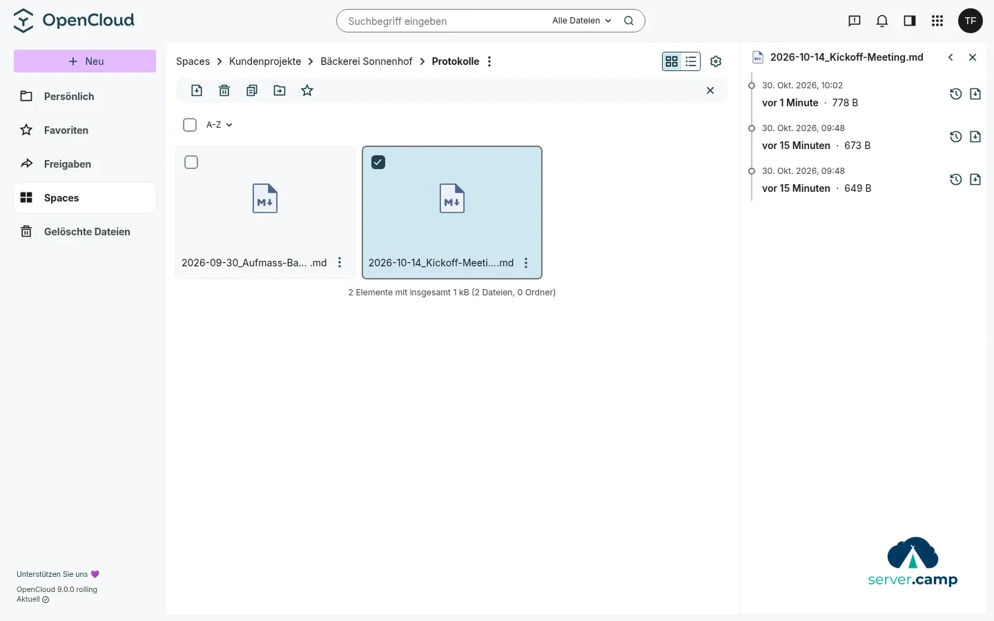994x621 pixels.
Task: Toggle the right sidebar panel icon
Action: (910, 21)
